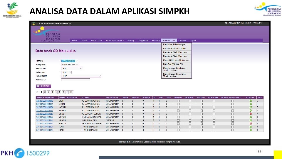This screenshot has width=282, height=159.
Task: Click the status icon in the MIMIN row
Action: tap(251, 104)
